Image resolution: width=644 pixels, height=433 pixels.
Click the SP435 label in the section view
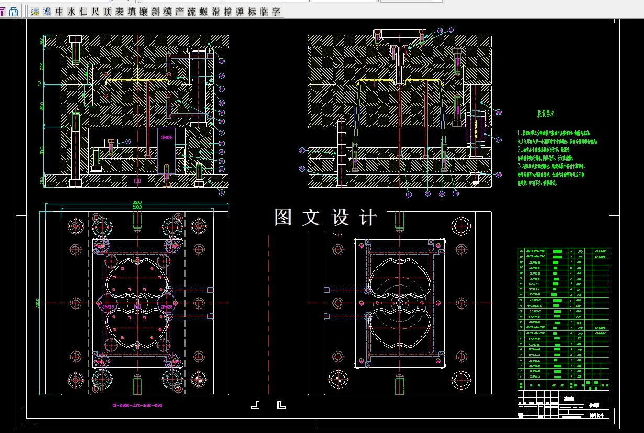(167, 138)
